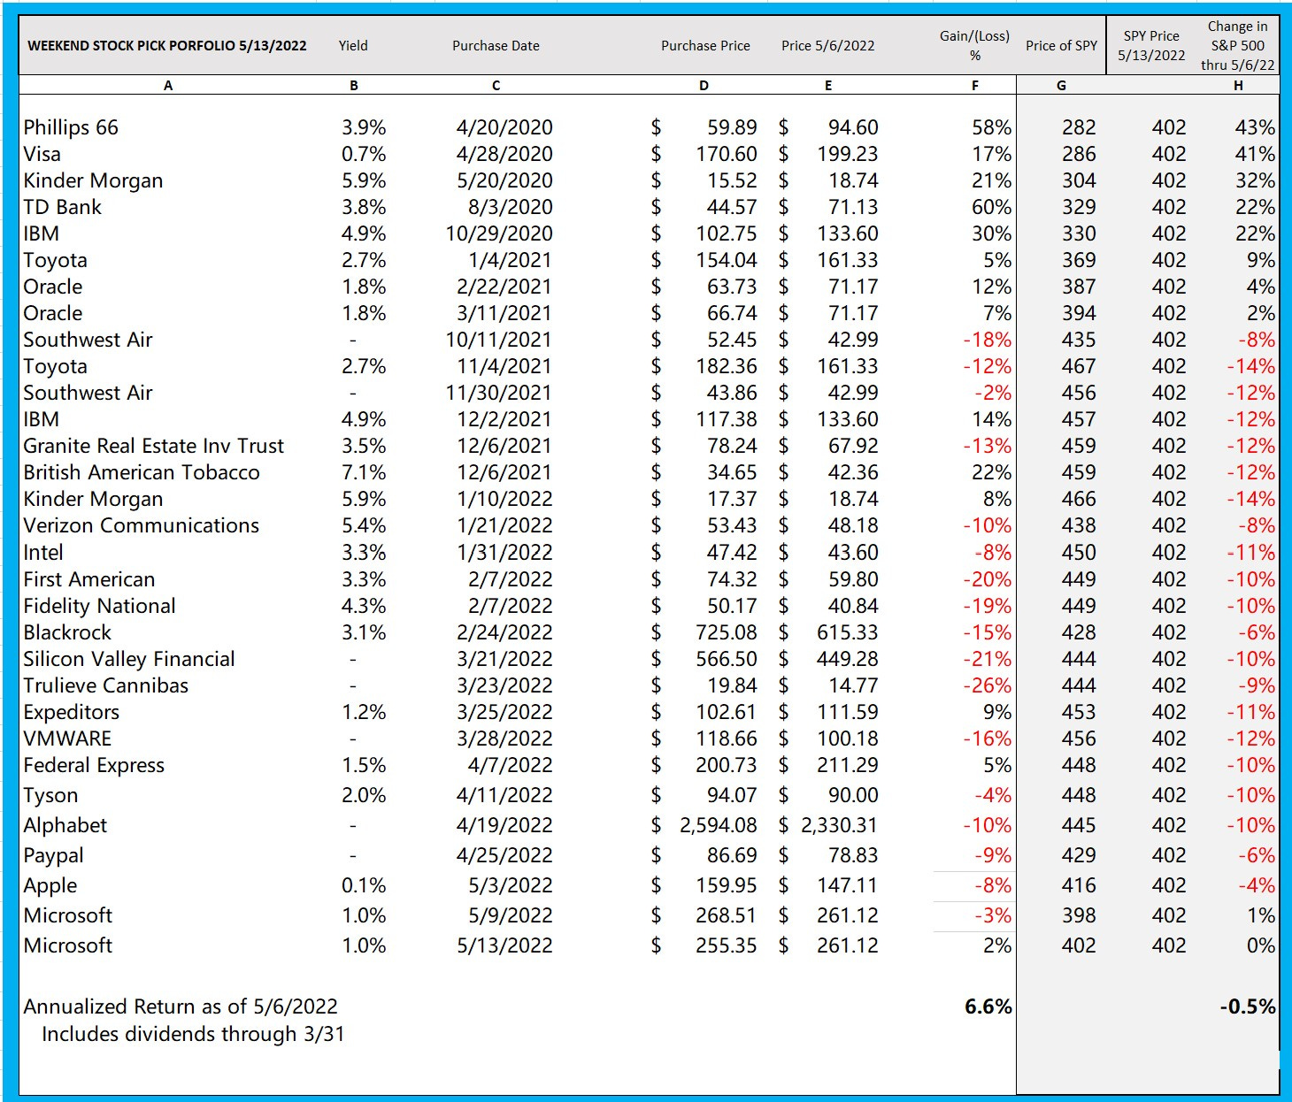Select the Fidelity National cell
This screenshot has width=1292, height=1102.
[100, 606]
